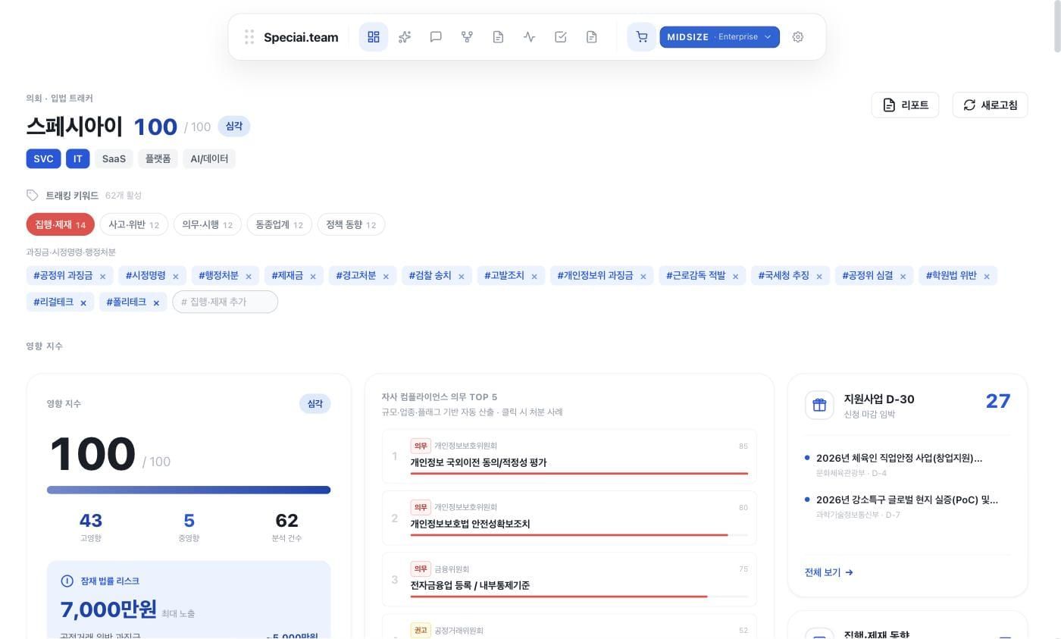Open the checklist checkbox icon in toolbar
This screenshot has height=639, width=1061.
point(560,36)
